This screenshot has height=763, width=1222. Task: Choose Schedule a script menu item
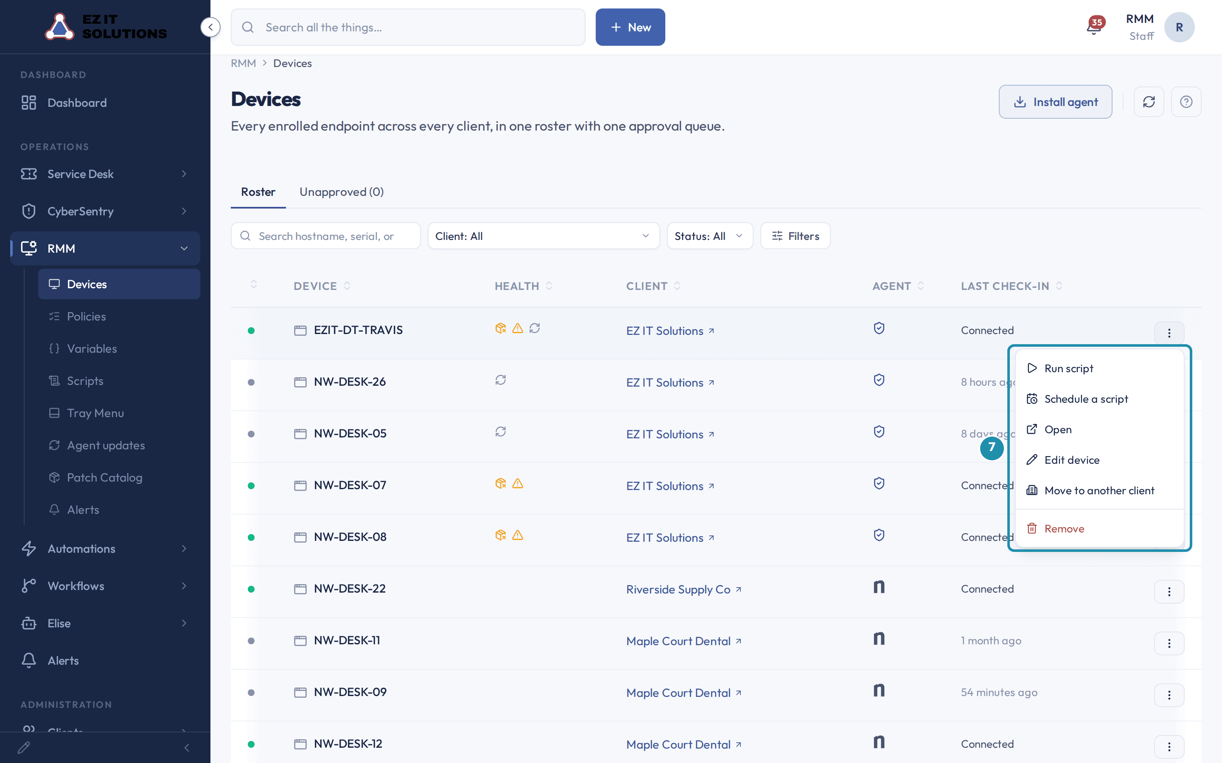[x=1099, y=399]
